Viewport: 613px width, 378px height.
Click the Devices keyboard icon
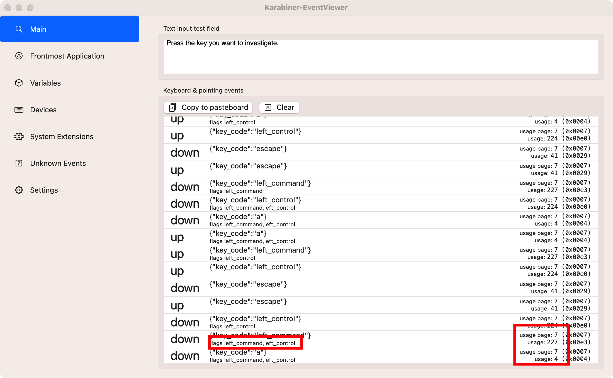pyautogui.click(x=19, y=110)
